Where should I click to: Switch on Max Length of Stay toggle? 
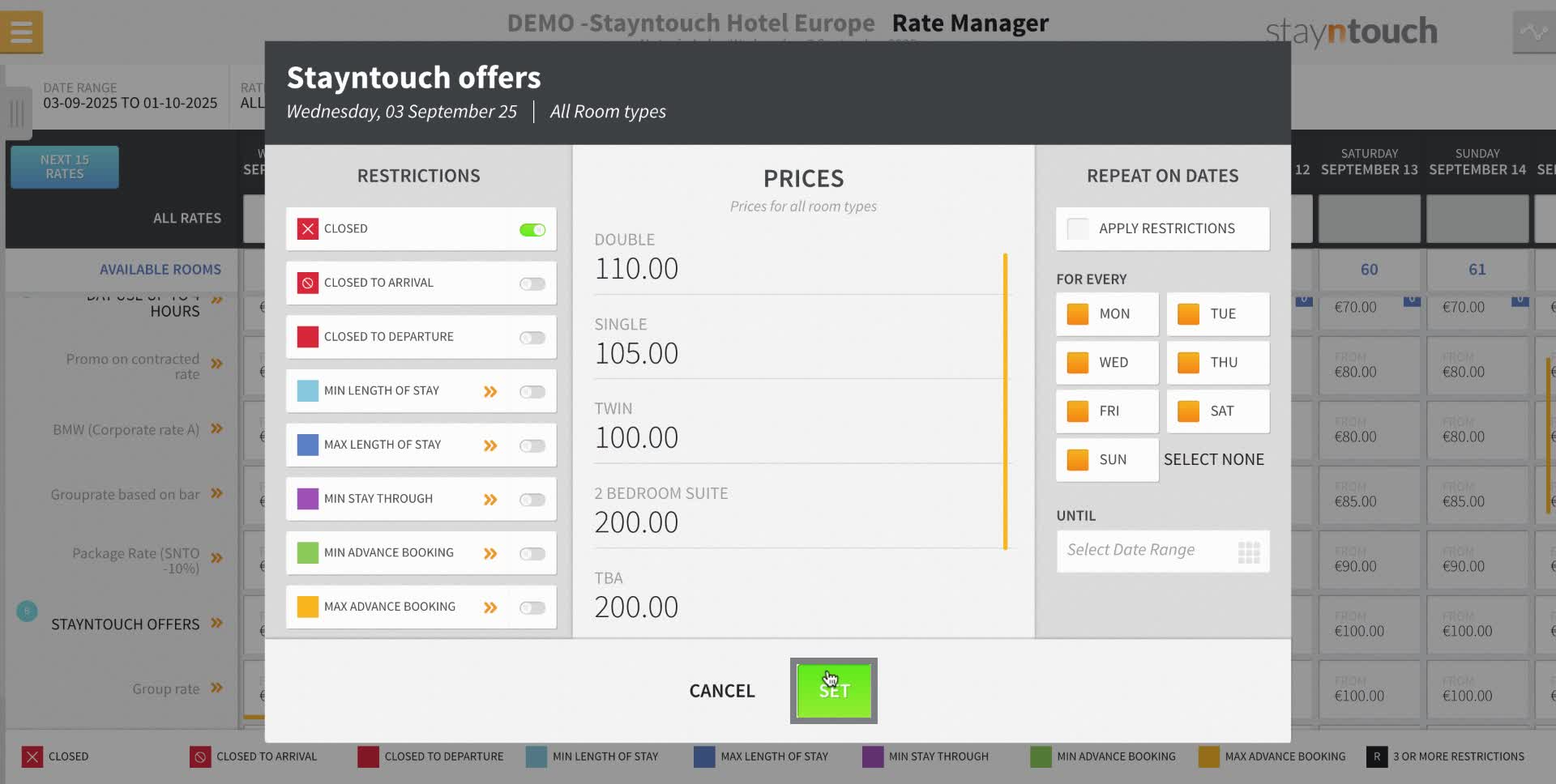(532, 446)
